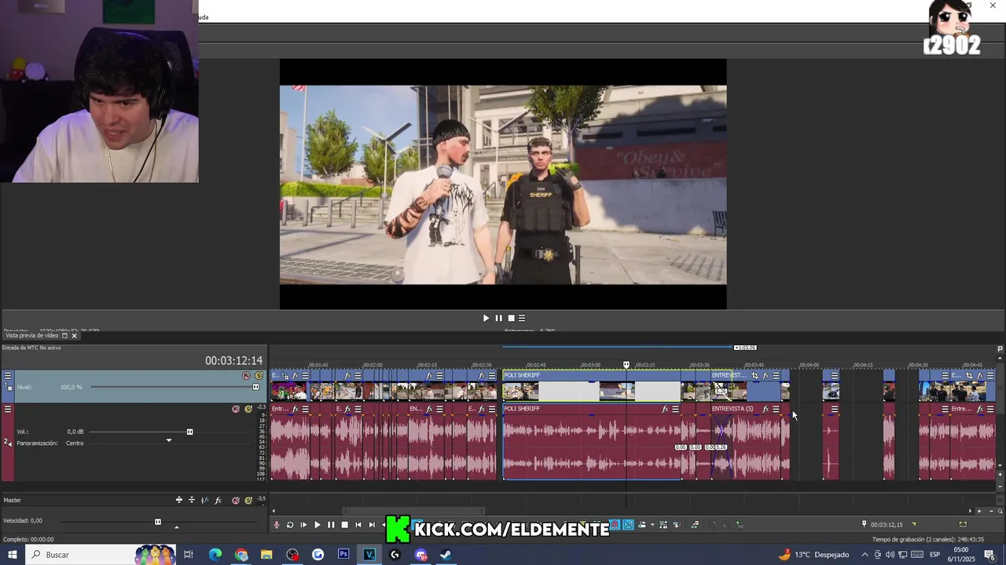The width and height of the screenshot is (1006, 565).
Task: Click the cursor position timecode field
Action: coord(887,525)
